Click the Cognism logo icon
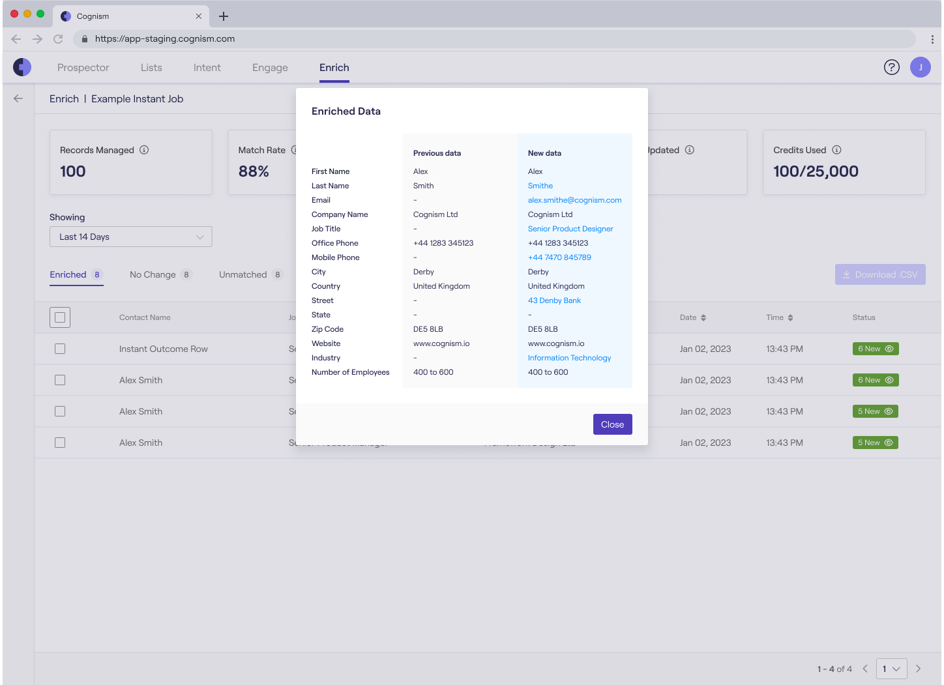The width and height of the screenshot is (944, 685). tap(22, 67)
